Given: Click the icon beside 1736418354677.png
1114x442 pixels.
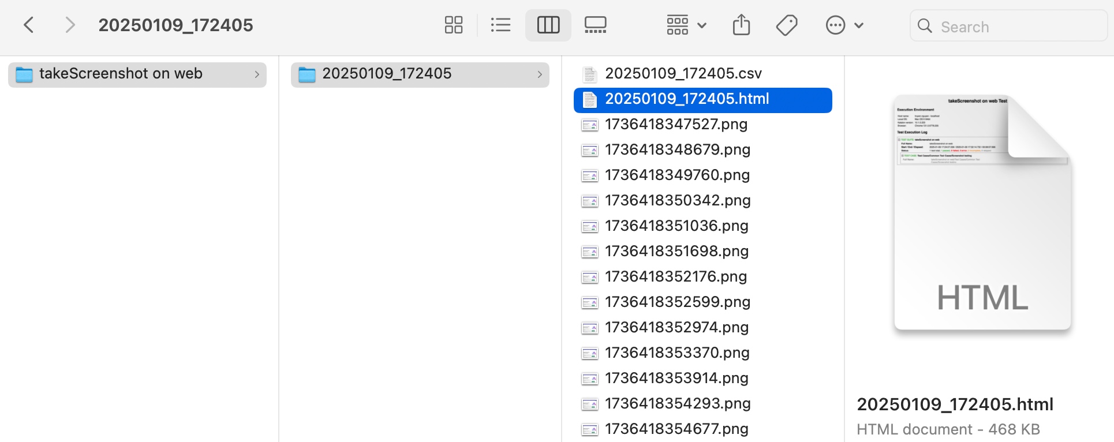Looking at the screenshot, I should [589, 430].
